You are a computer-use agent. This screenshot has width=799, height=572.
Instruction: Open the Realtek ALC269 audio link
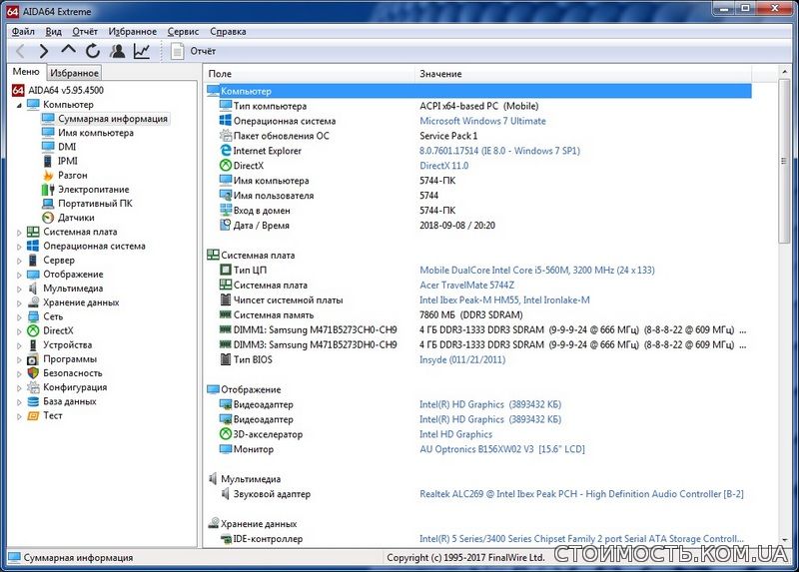coord(581,494)
